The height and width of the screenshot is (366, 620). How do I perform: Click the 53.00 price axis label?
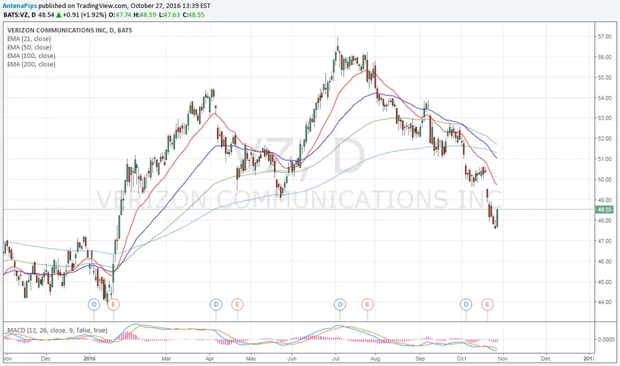coord(605,118)
